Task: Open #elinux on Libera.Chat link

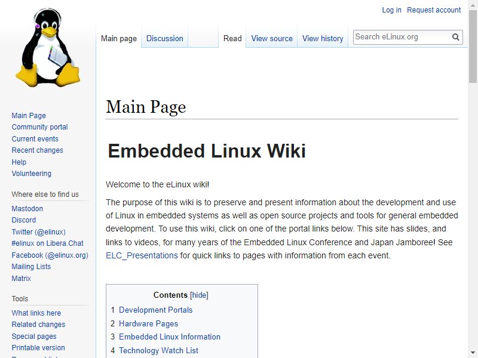Action: (x=47, y=243)
